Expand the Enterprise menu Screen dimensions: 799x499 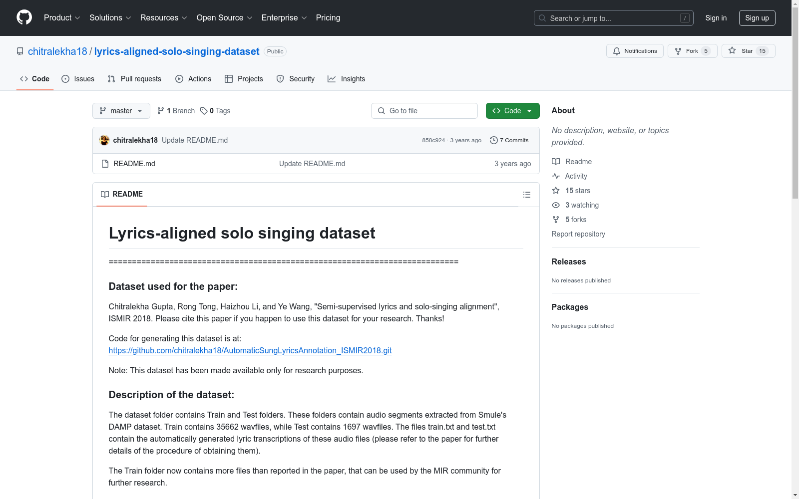tap(284, 18)
